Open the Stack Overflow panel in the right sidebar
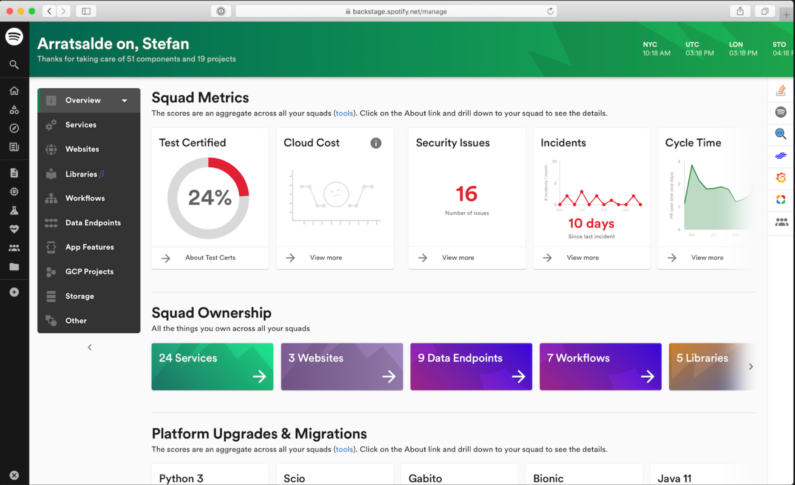Viewport: 795px width, 485px height. [781, 90]
